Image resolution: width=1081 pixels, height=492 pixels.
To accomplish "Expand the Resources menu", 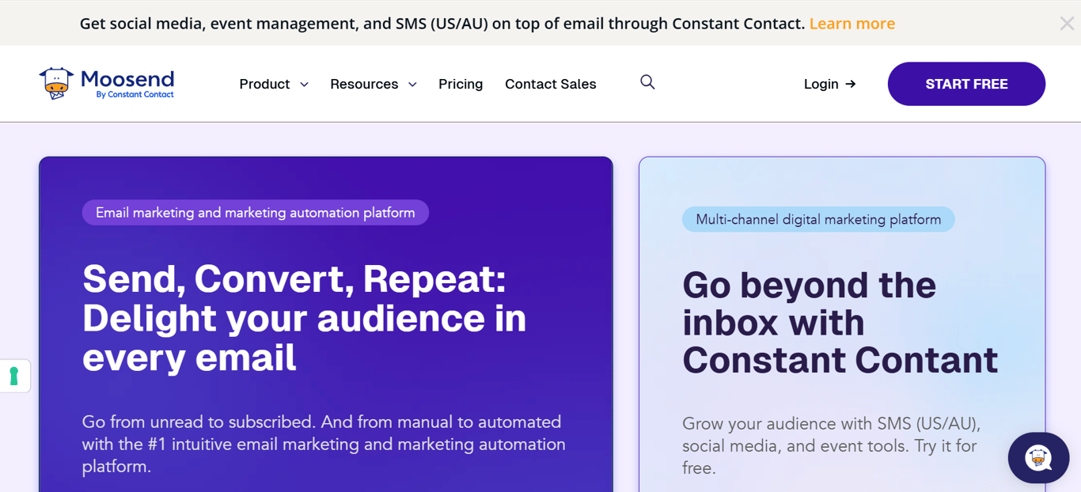I will pyautogui.click(x=374, y=84).
